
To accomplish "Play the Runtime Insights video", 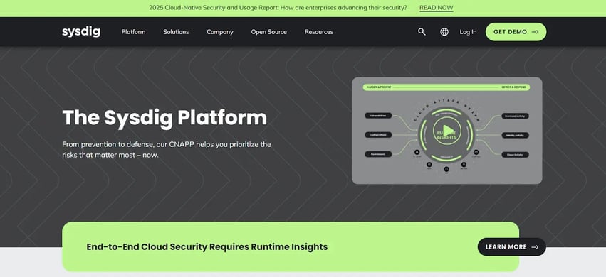I will pyautogui.click(x=446, y=131).
